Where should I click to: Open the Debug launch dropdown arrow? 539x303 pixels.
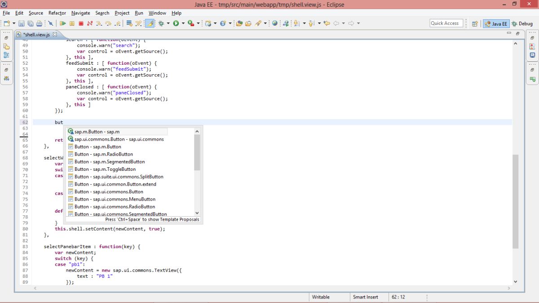pyautogui.click(x=168, y=23)
